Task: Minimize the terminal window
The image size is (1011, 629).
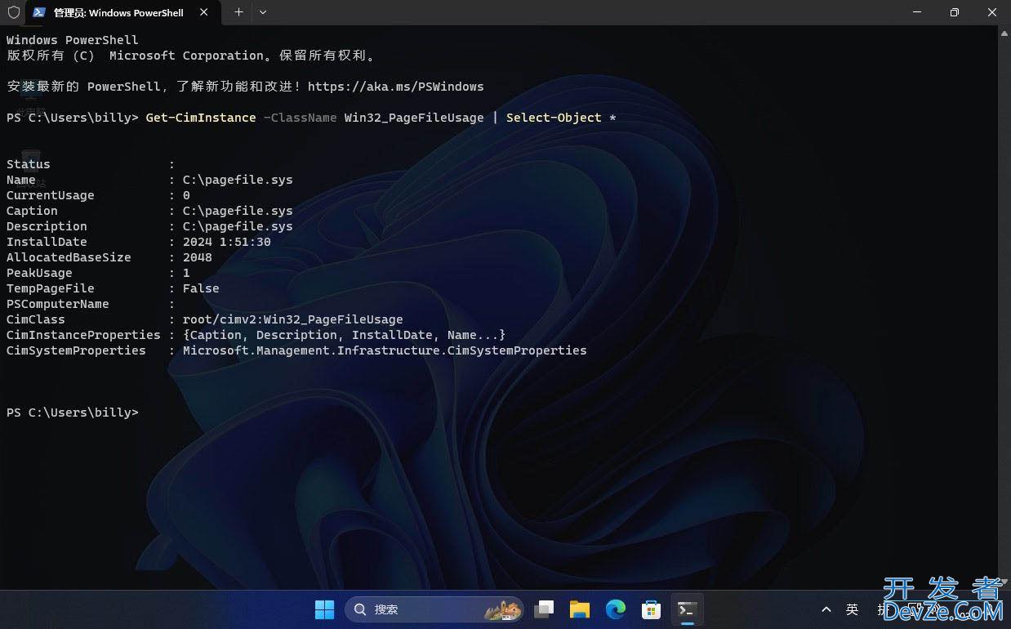Action: pyautogui.click(x=917, y=12)
